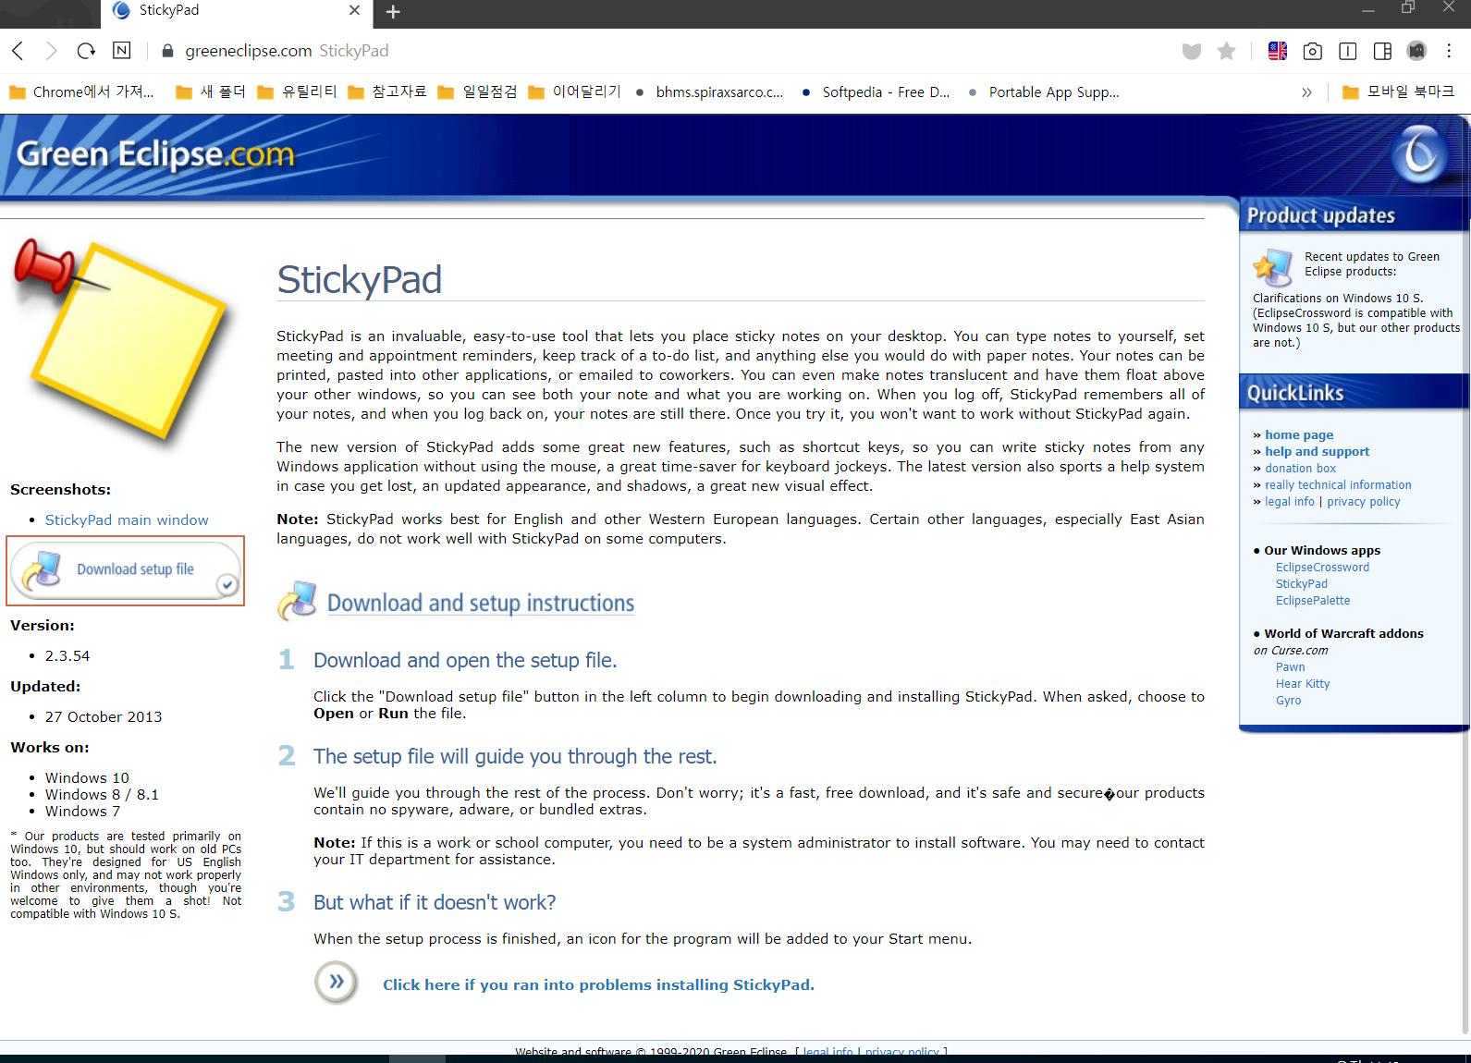Close the StickyPad tab
Viewport: 1471px width, 1063px height.
coord(354,10)
